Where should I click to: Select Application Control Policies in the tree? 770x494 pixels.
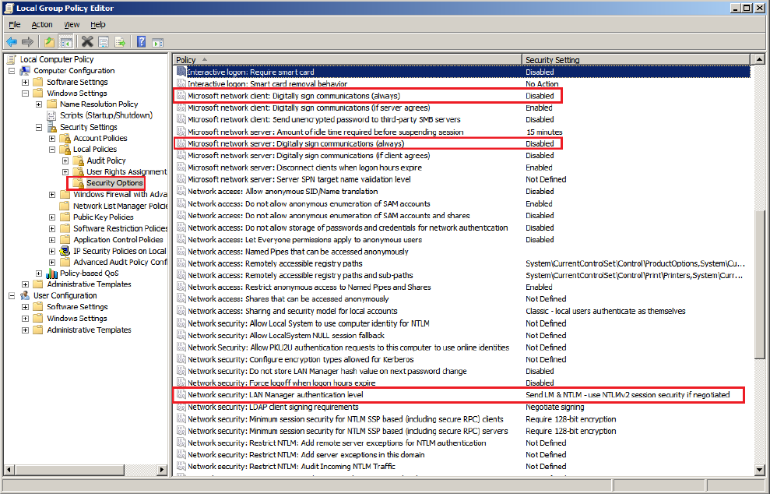point(118,240)
